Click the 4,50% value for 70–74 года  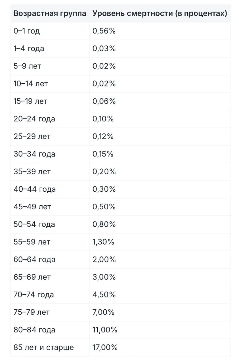104,295
